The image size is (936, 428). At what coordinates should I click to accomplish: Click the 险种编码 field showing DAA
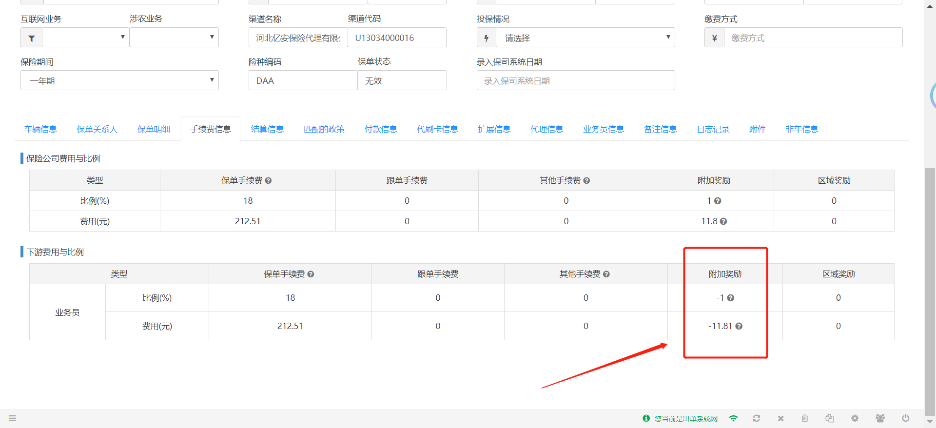pyautogui.click(x=303, y=80)
